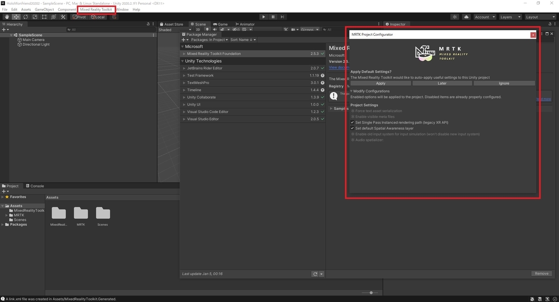This screenshot has width=559, height=302.
Task: Click Ignore in MRTK Project Configurator
Action: point(504,83)
